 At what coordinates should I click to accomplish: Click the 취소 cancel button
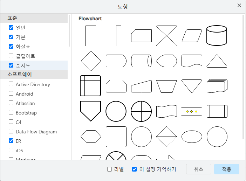click(199, 169)
